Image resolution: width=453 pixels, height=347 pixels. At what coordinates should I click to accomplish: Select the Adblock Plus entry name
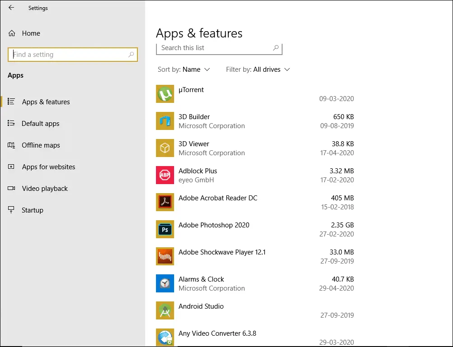198,171
